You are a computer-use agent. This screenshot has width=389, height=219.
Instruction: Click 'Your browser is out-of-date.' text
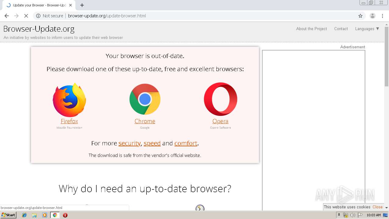pyautogui.click(x=145, y=56)
